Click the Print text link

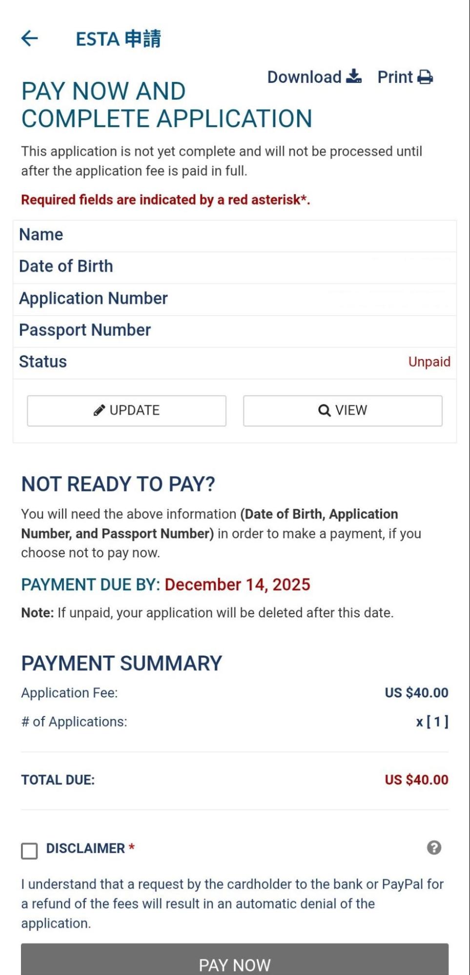tap(395, 77)
